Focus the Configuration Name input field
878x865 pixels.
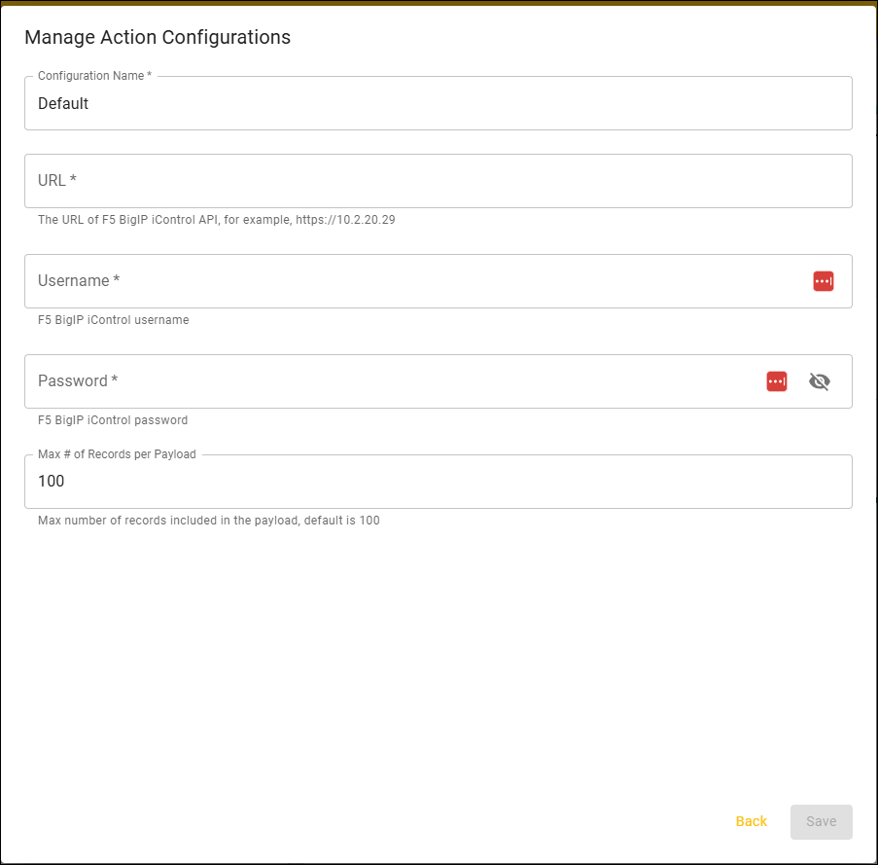click(x=439, y=103)
